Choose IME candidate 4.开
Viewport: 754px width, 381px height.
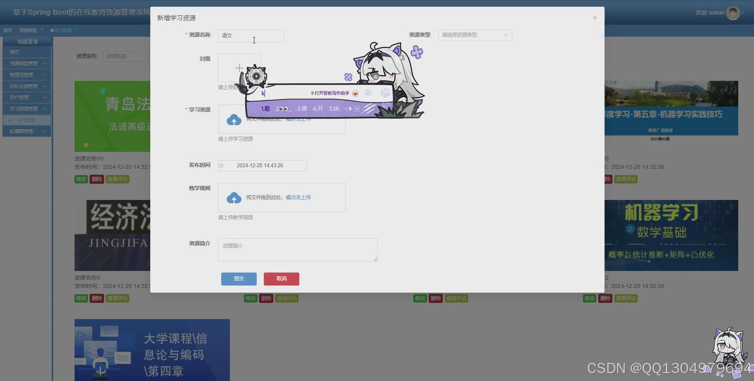pyautogui.click(x=318, y=109)
